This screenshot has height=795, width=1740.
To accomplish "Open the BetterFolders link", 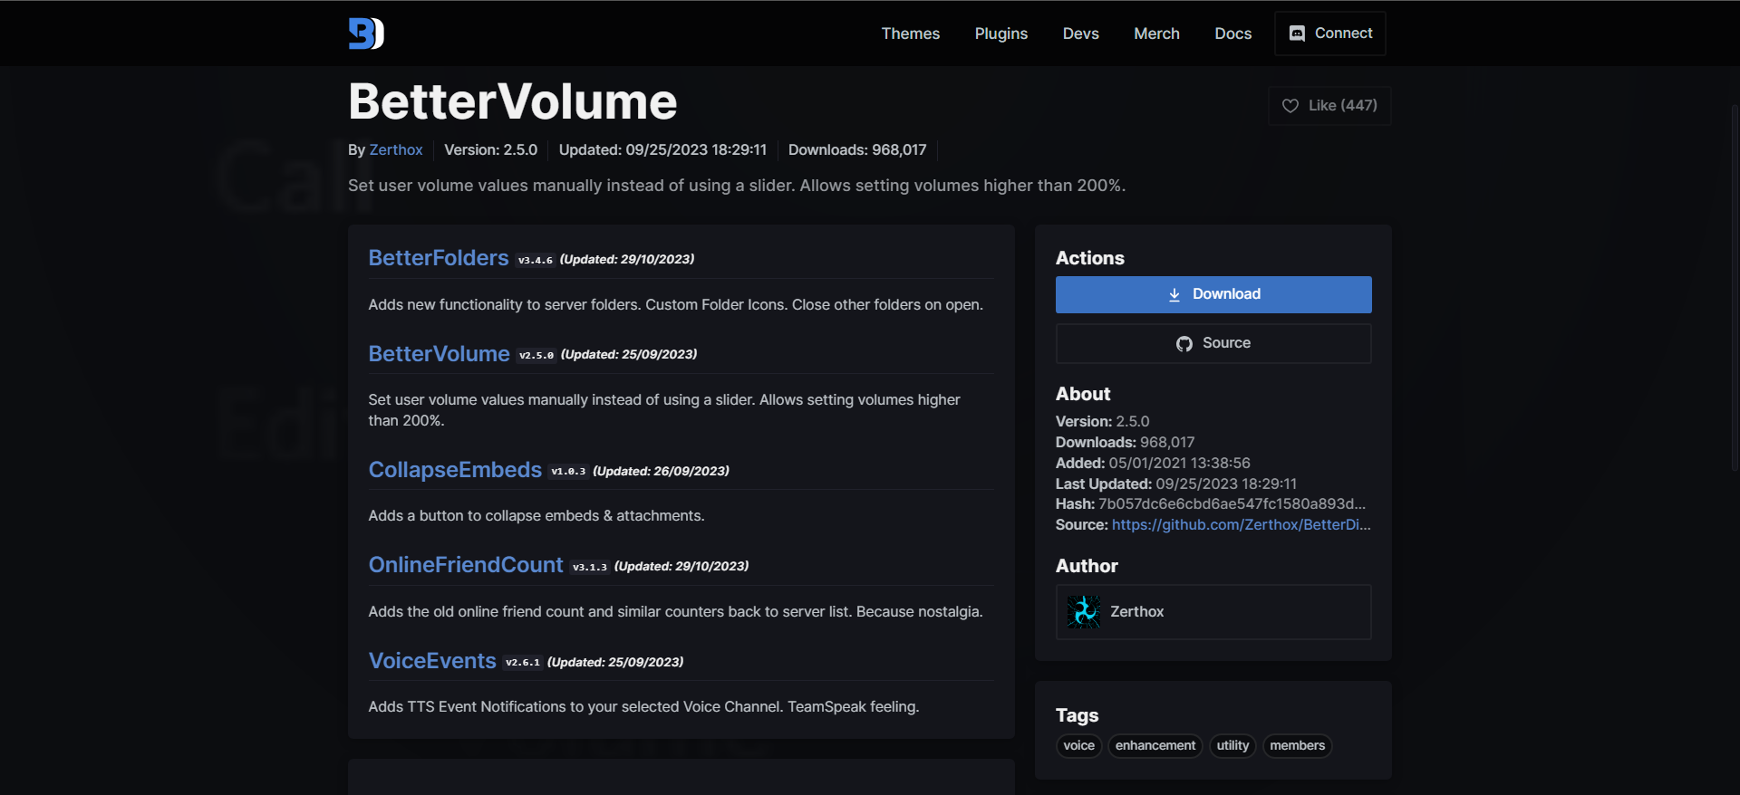I will pos(439,258).
